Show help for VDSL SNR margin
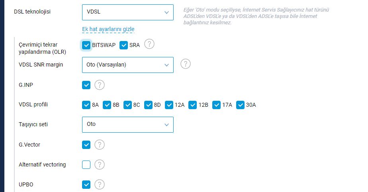Image resolution: width=368 pixels, height=192 pixels. (x=186, y=64)
